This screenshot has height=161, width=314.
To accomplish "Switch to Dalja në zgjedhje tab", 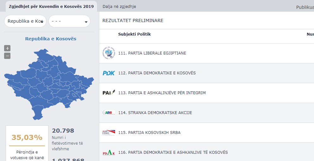I will [x=119, y=6].
